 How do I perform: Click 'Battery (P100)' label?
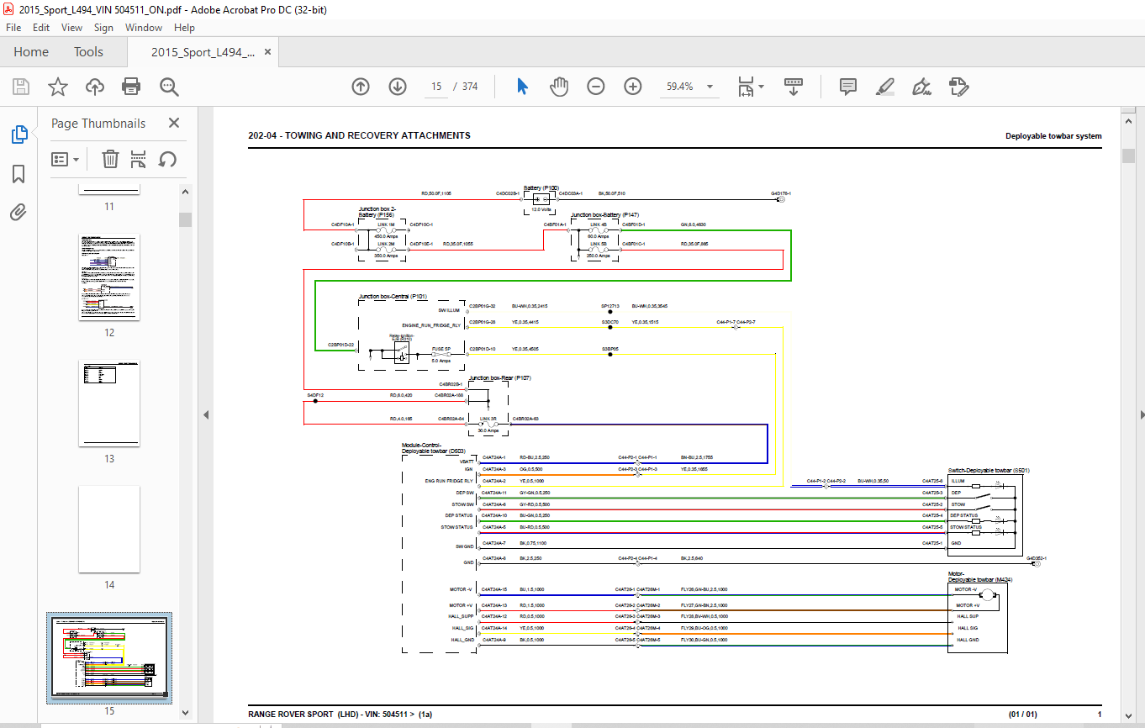click(x=541, y=187)
